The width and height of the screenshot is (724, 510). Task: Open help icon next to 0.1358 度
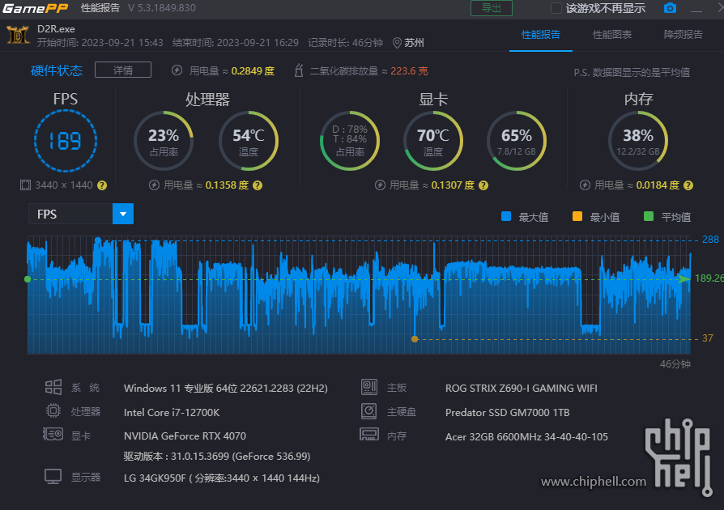click(x=258, y=185)
